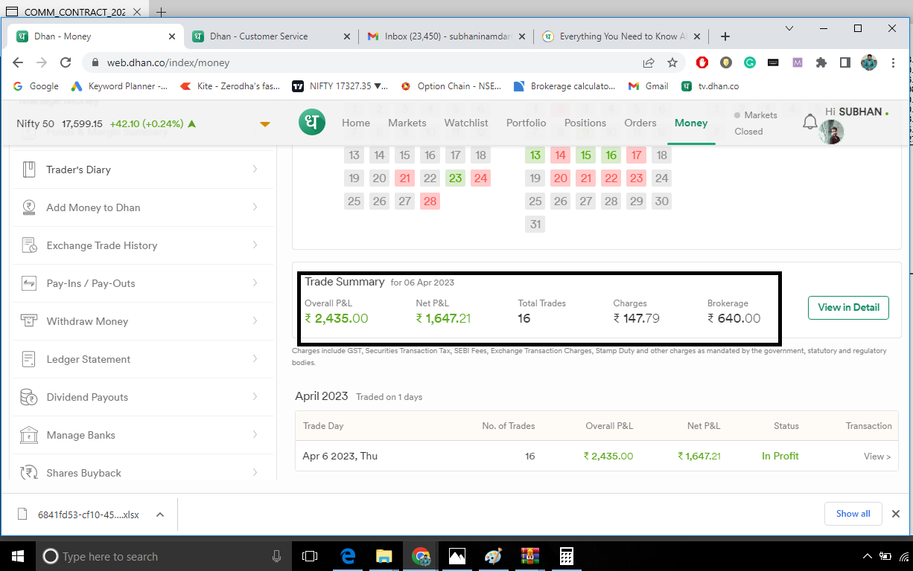Select the Money menu item
Viewport: 913px width, 571px height.
coord(691,123)
